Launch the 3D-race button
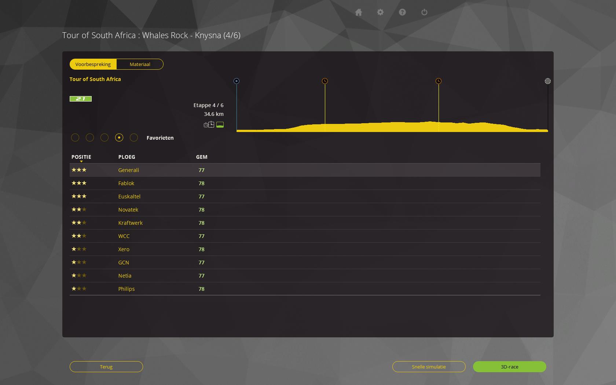616x385 pixels. [510, 367]
